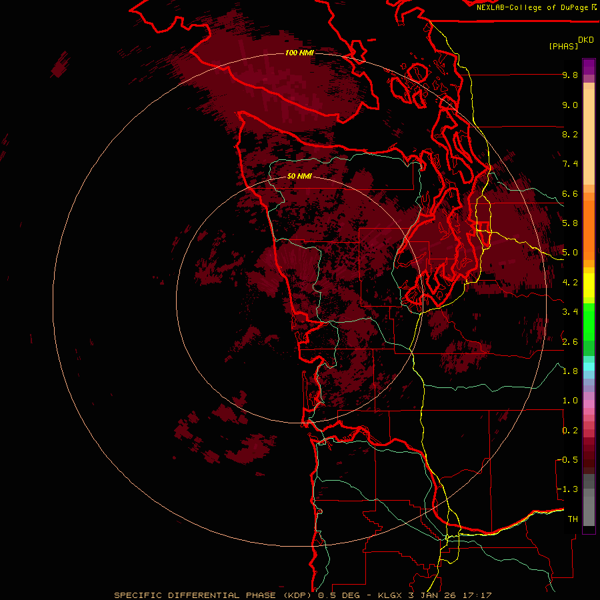
Task: Click the -0.5 legend value
Action: [x=567, y=460]
